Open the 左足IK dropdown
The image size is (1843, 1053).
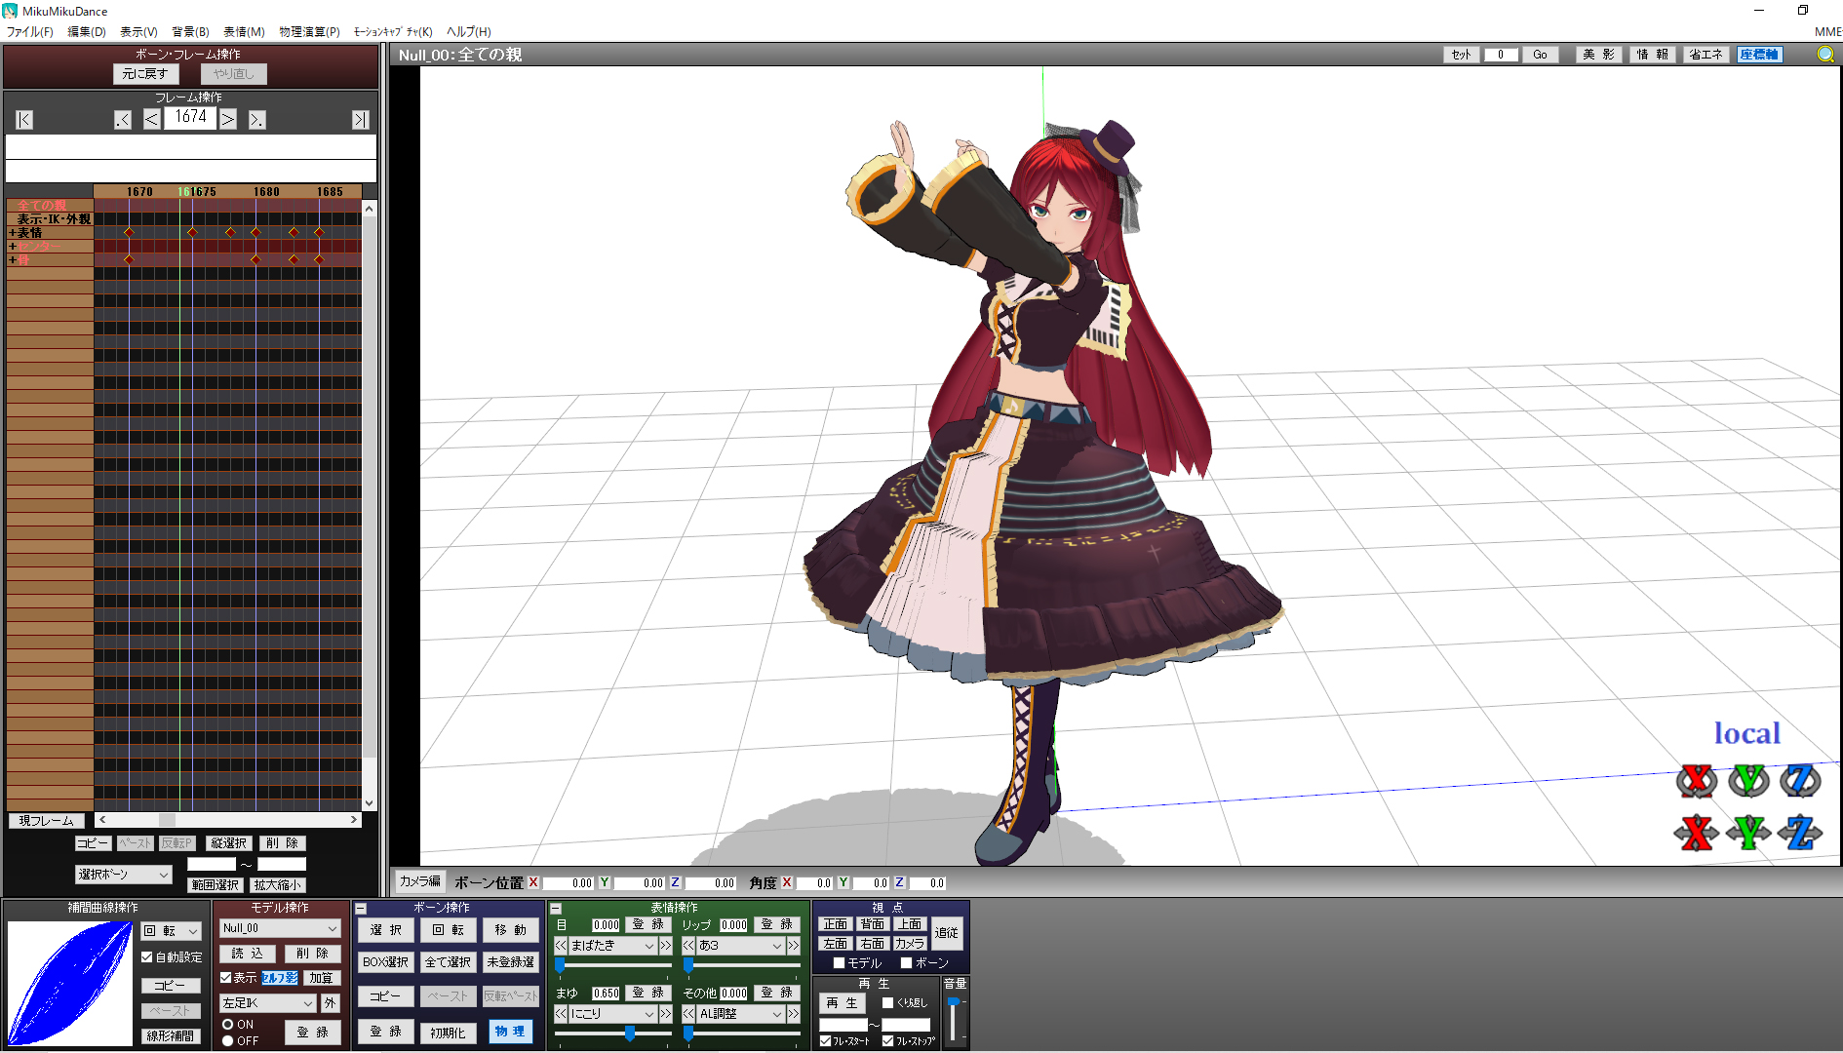pos(268,1002)
